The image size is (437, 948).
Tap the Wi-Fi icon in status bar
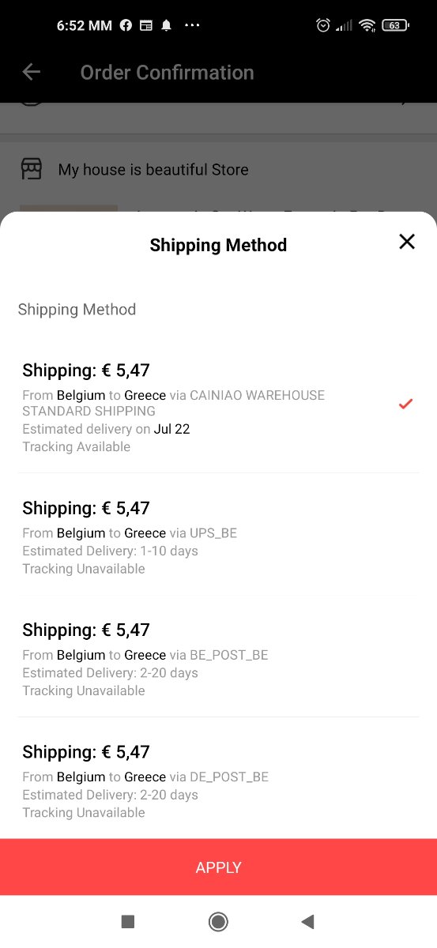point(367,25)
